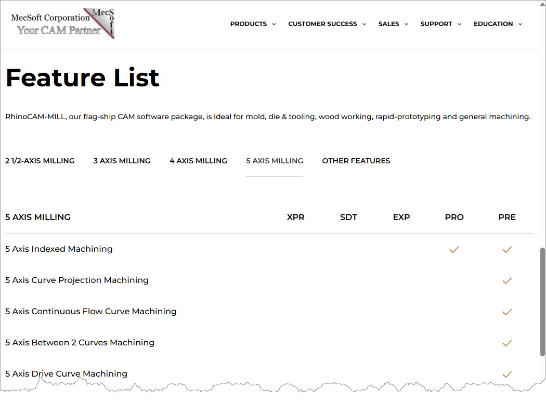Show the Other Features tab
546x400 pixels.
356,161
